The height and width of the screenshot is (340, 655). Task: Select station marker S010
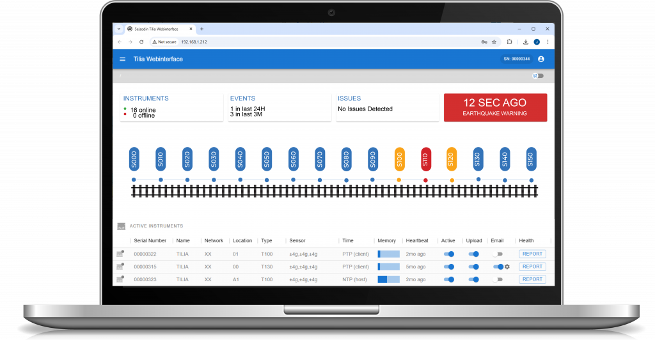[161, 159]
